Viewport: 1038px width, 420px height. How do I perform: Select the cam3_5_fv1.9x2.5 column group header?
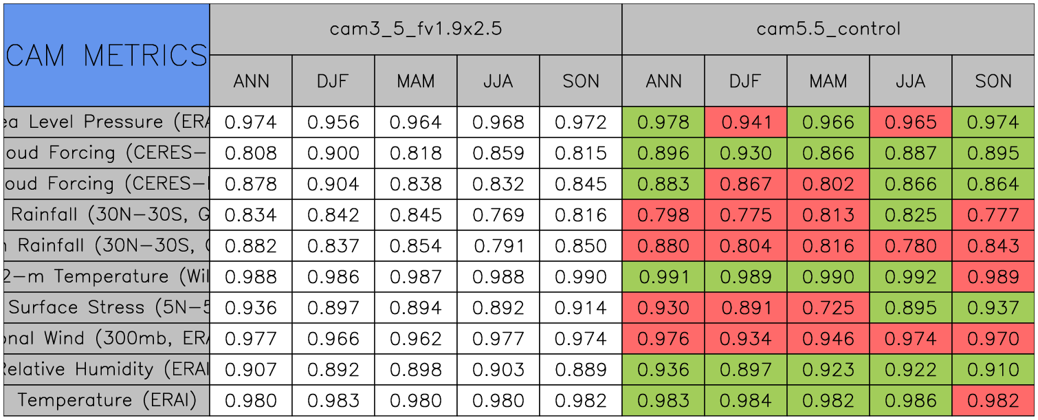pyautogui.click(x=416, y=29)
